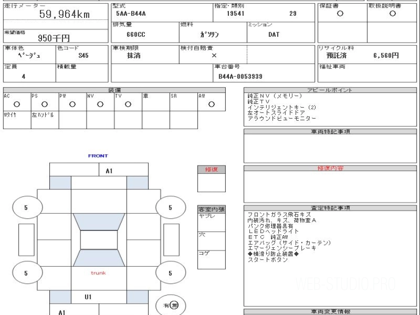Click the 客室内張 header
The width and height of the screenshot is (420, 315).
tap(211, 210)
